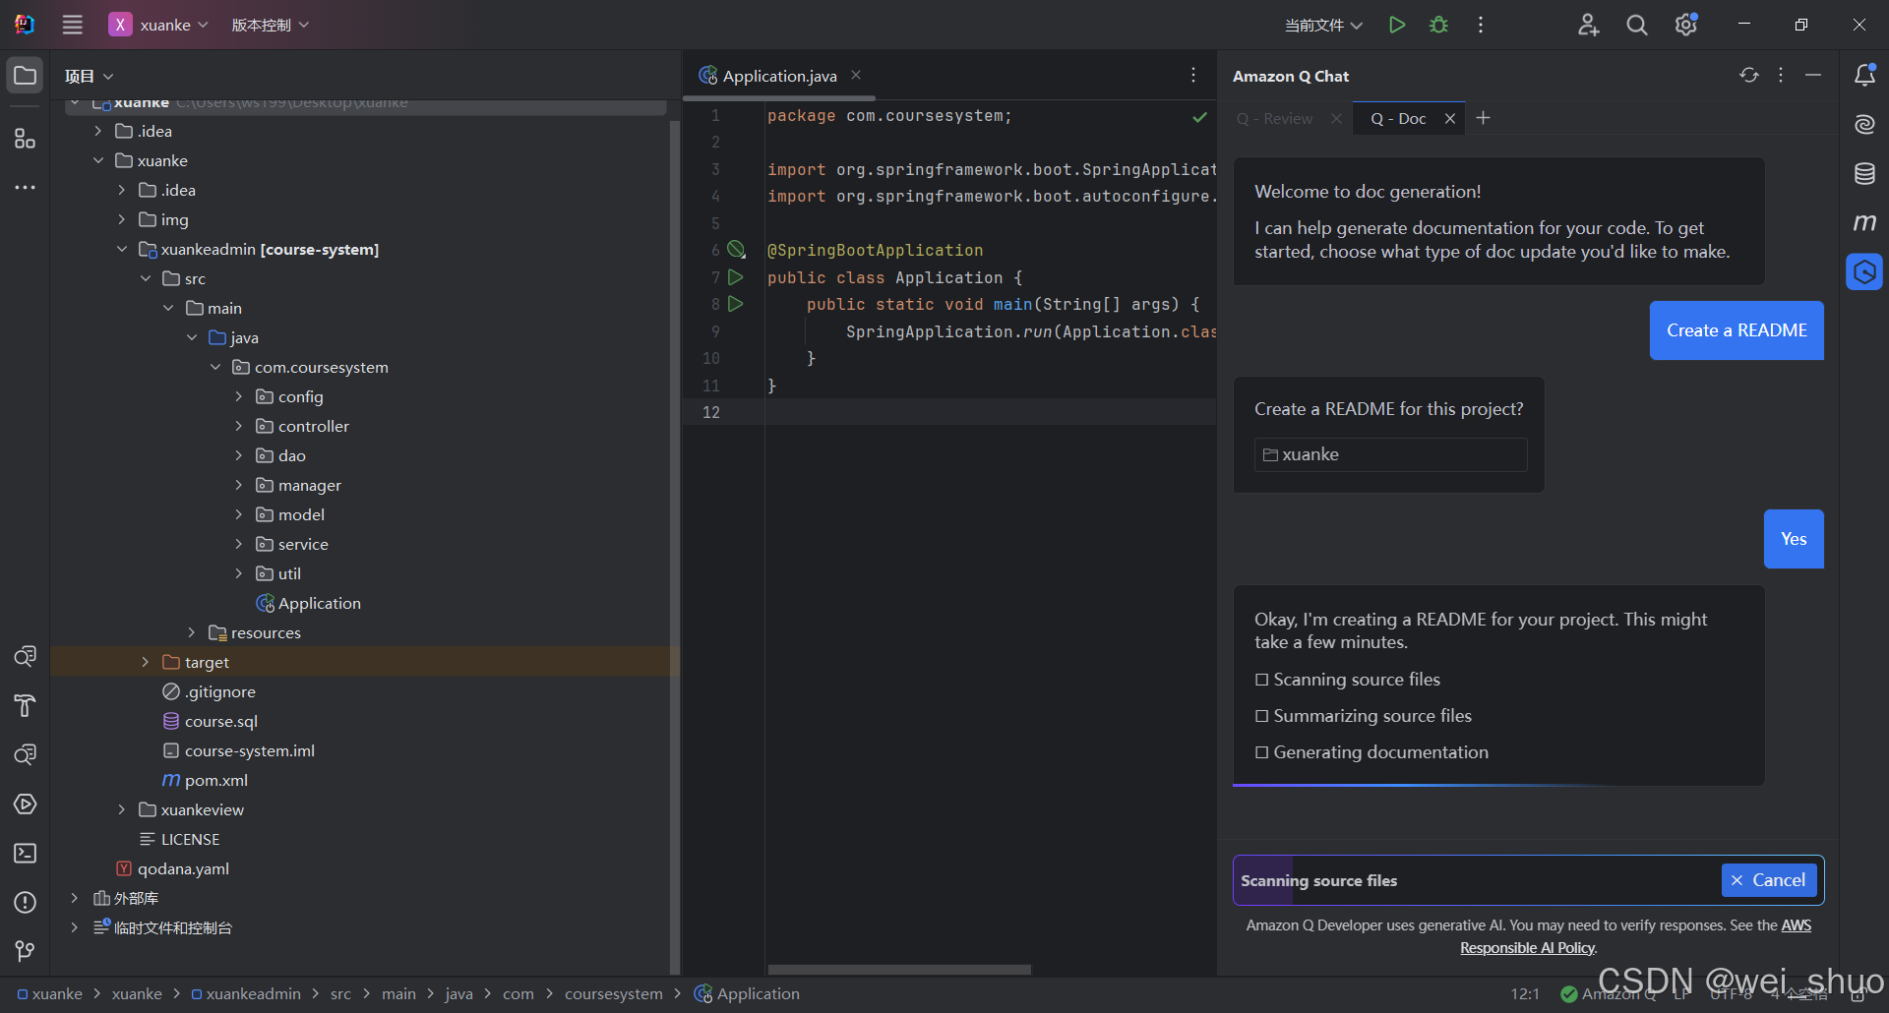Open Database tool window

coord(1864,174)
